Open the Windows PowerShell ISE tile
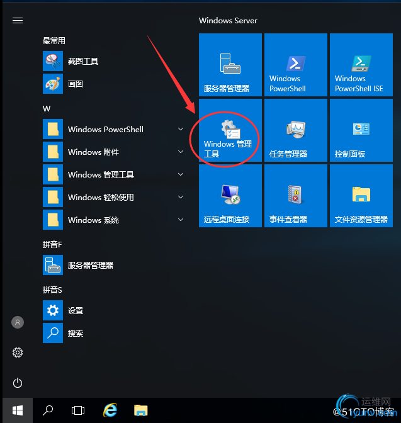Image resolution: width=401 pixels, height=423 pixels. tap(361, 65)
